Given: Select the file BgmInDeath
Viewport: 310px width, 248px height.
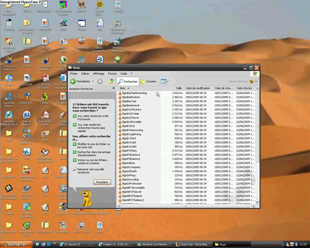Looking at the screenshot, I should click(129, 171).
